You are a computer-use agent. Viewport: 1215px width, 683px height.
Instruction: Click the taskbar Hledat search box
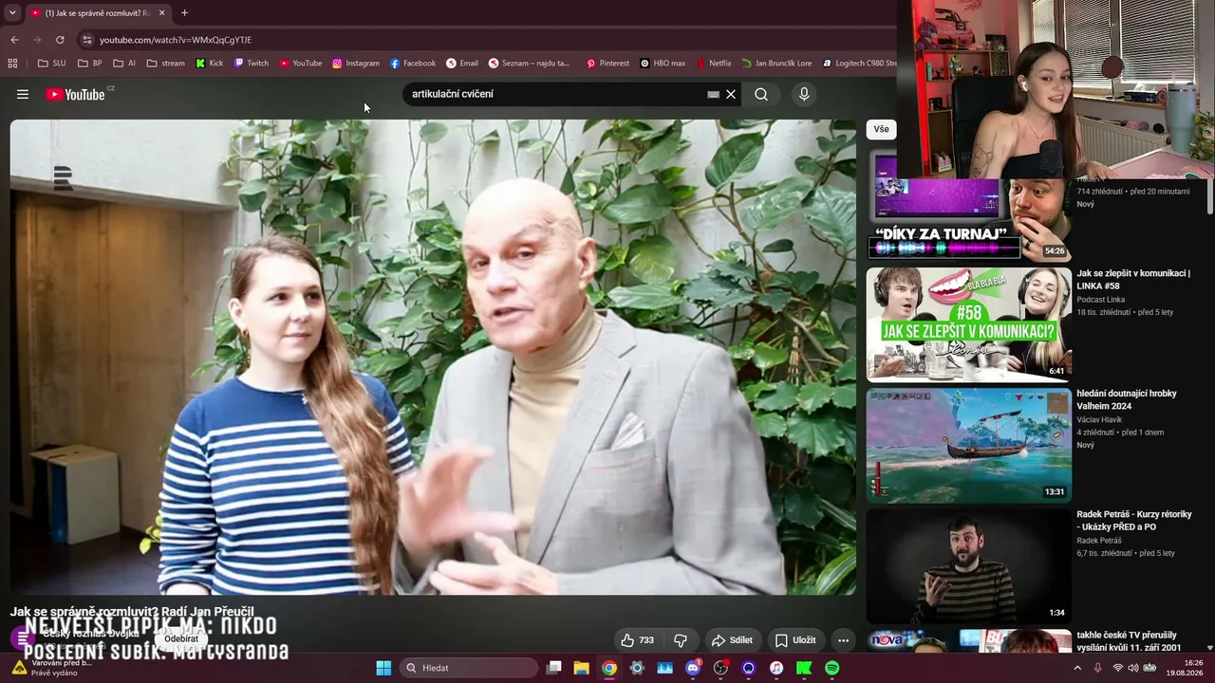469,668
